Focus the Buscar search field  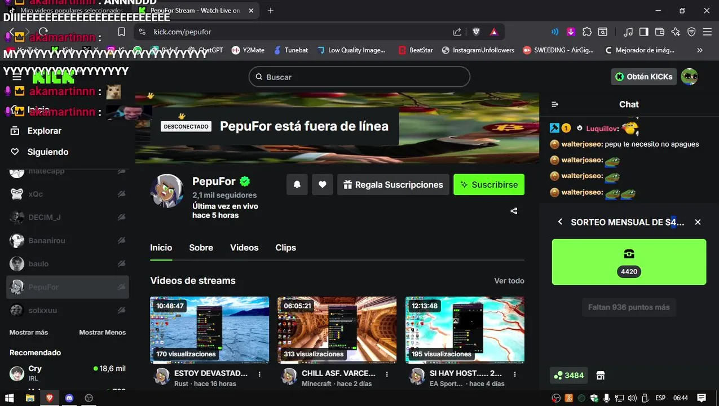pyautogui.click(x=359, y=77)
